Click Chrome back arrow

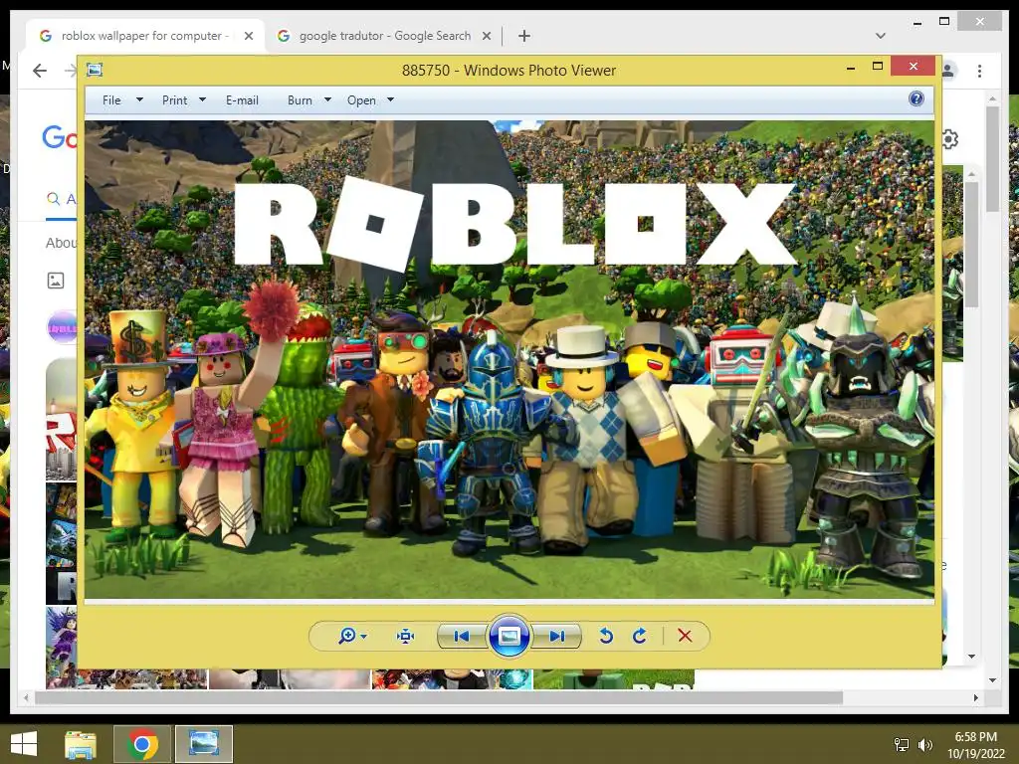point(40,71)
